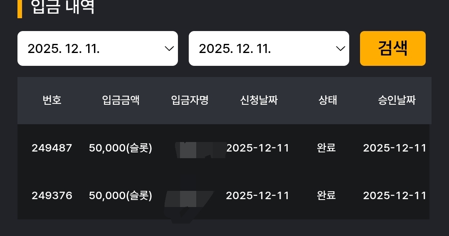
Task: Click the 승인날짜 date in row 249376
Action: click(x=395, y=195)
